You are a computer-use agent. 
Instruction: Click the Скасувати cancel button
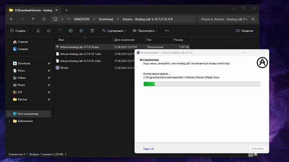coord(257,148)
